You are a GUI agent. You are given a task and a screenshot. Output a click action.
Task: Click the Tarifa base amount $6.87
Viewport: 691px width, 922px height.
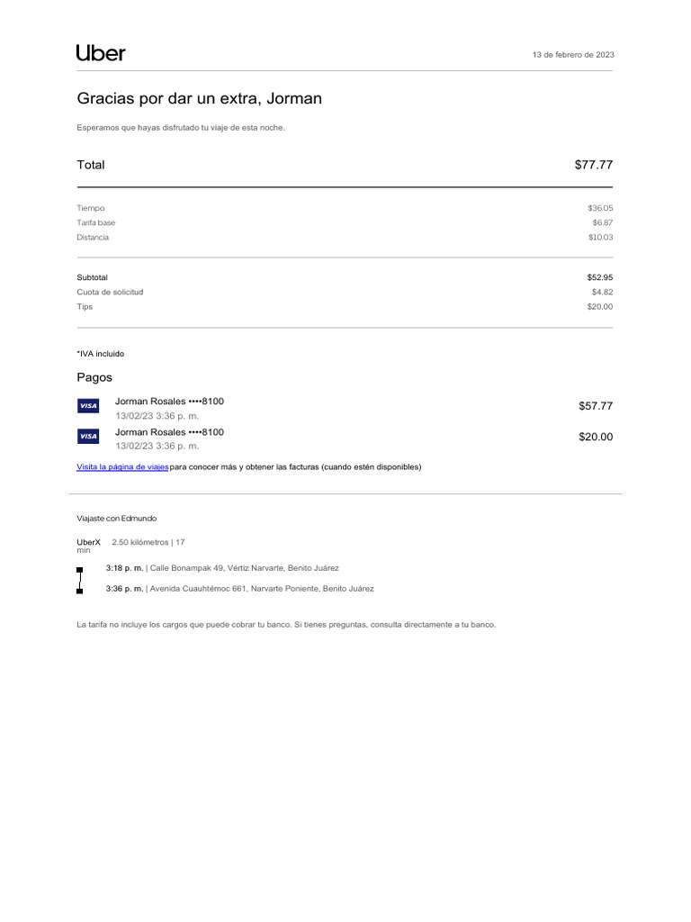pyautogui.click(x=602, y=222)
